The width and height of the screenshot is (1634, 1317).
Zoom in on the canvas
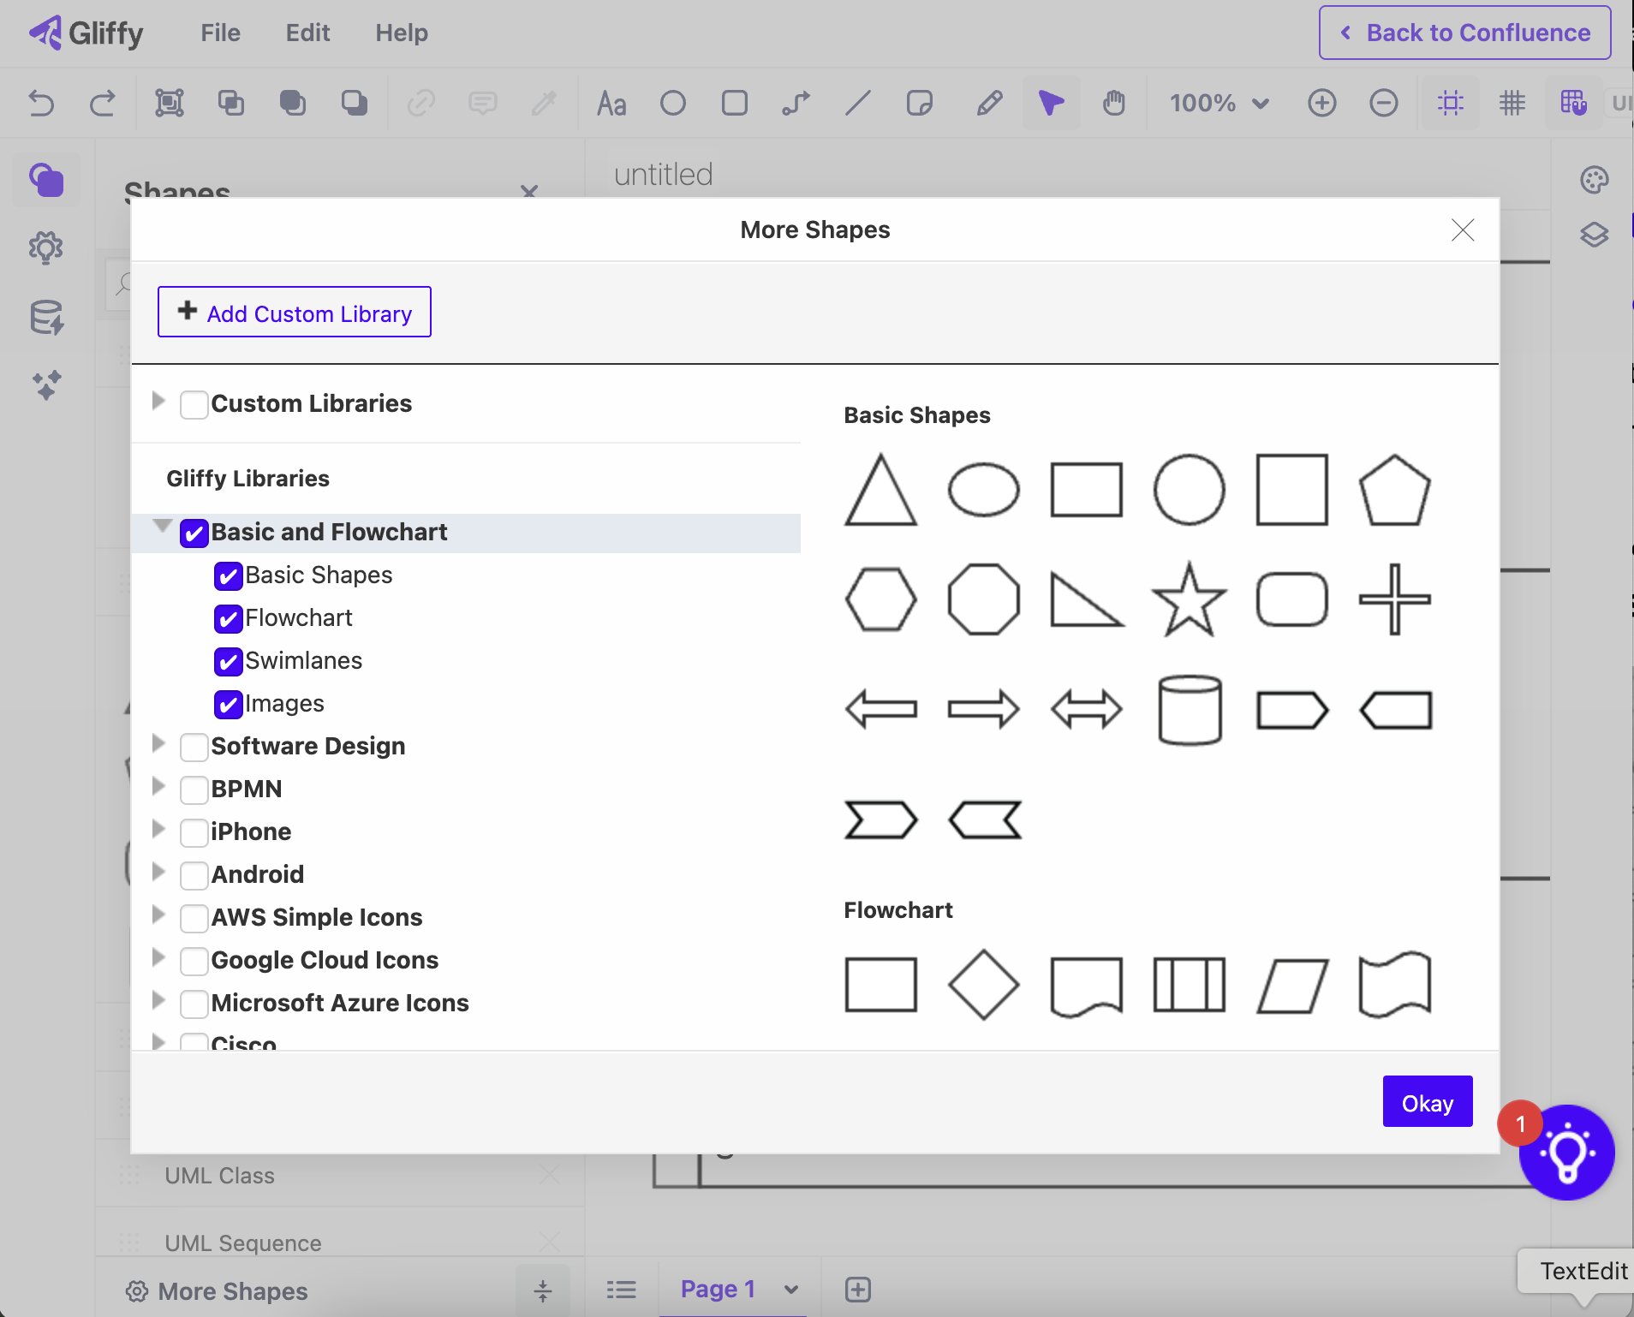pos(1321,103)
